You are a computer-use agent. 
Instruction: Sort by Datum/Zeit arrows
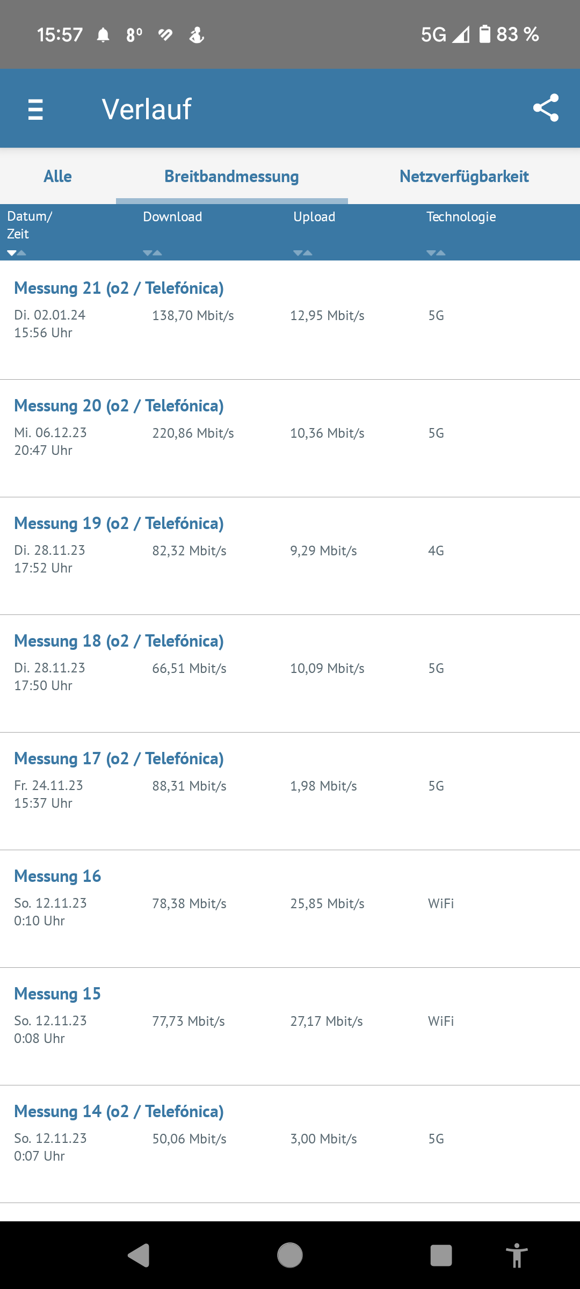[16, 253]
